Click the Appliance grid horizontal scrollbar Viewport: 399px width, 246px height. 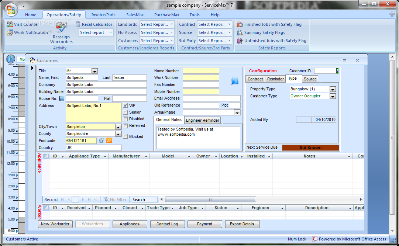tap(210, 200)
